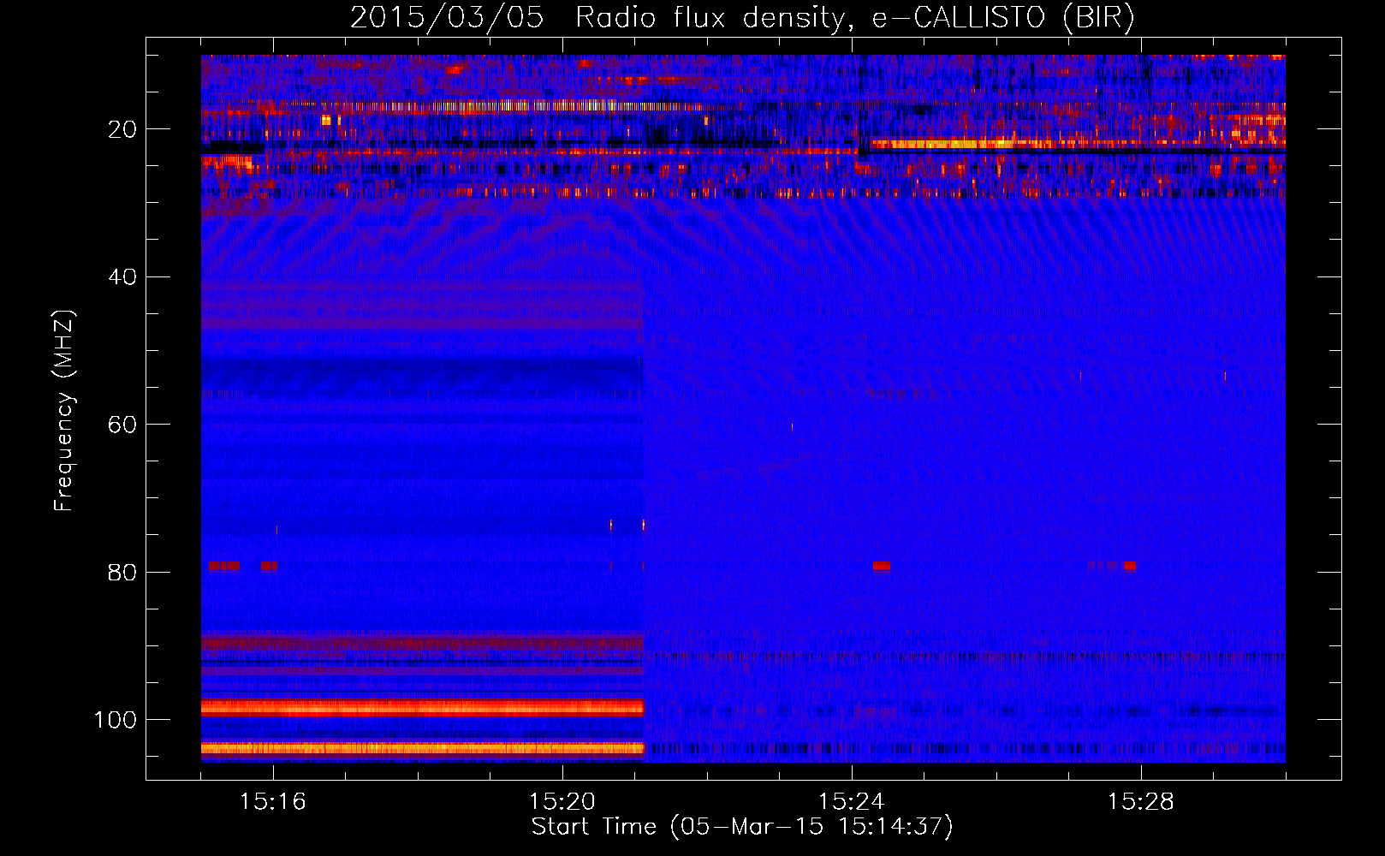1385x856 pixels.
Task: Click the 15:28 time tick label
Action: [x=1141, y=802]
